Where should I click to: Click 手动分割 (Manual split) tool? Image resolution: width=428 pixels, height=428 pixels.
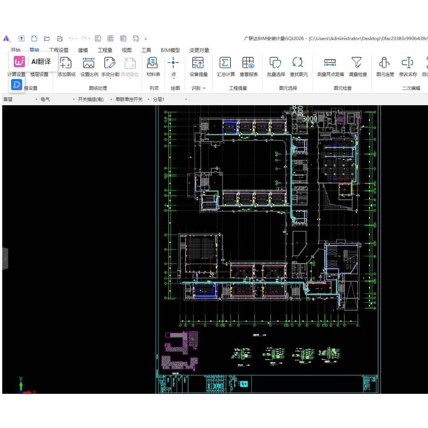click(110, 67)
